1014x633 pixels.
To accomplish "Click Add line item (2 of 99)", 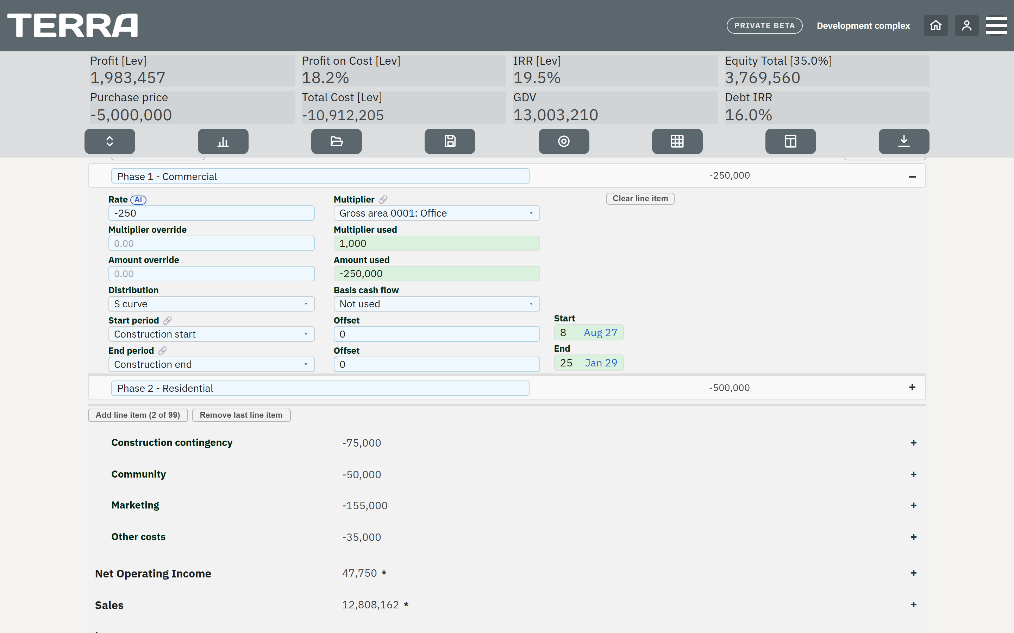I will [138, 415].
